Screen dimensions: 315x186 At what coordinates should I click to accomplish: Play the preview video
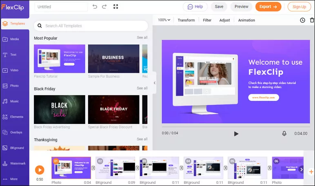[236, 134]
